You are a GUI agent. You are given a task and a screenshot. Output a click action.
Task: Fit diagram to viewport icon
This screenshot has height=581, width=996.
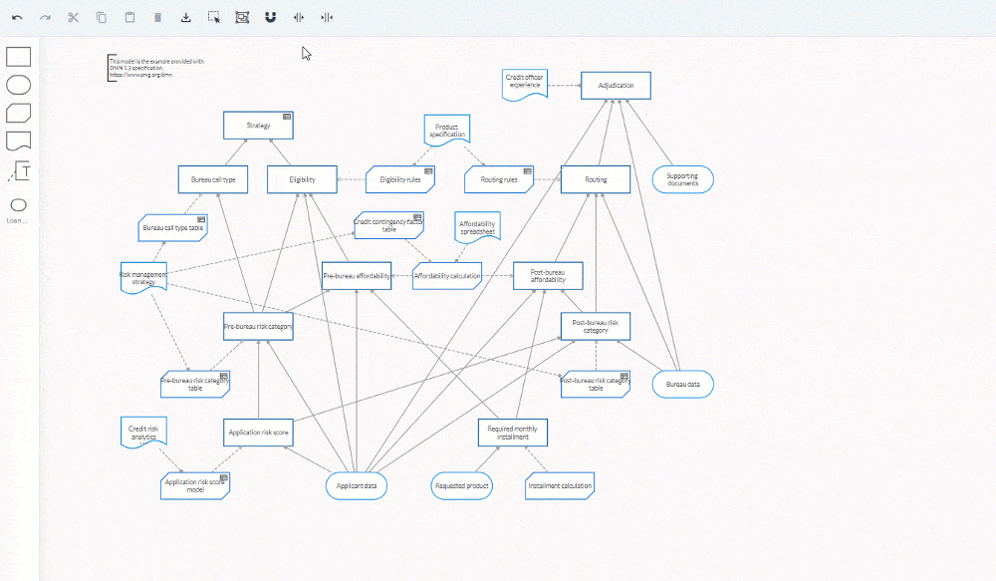242,18
